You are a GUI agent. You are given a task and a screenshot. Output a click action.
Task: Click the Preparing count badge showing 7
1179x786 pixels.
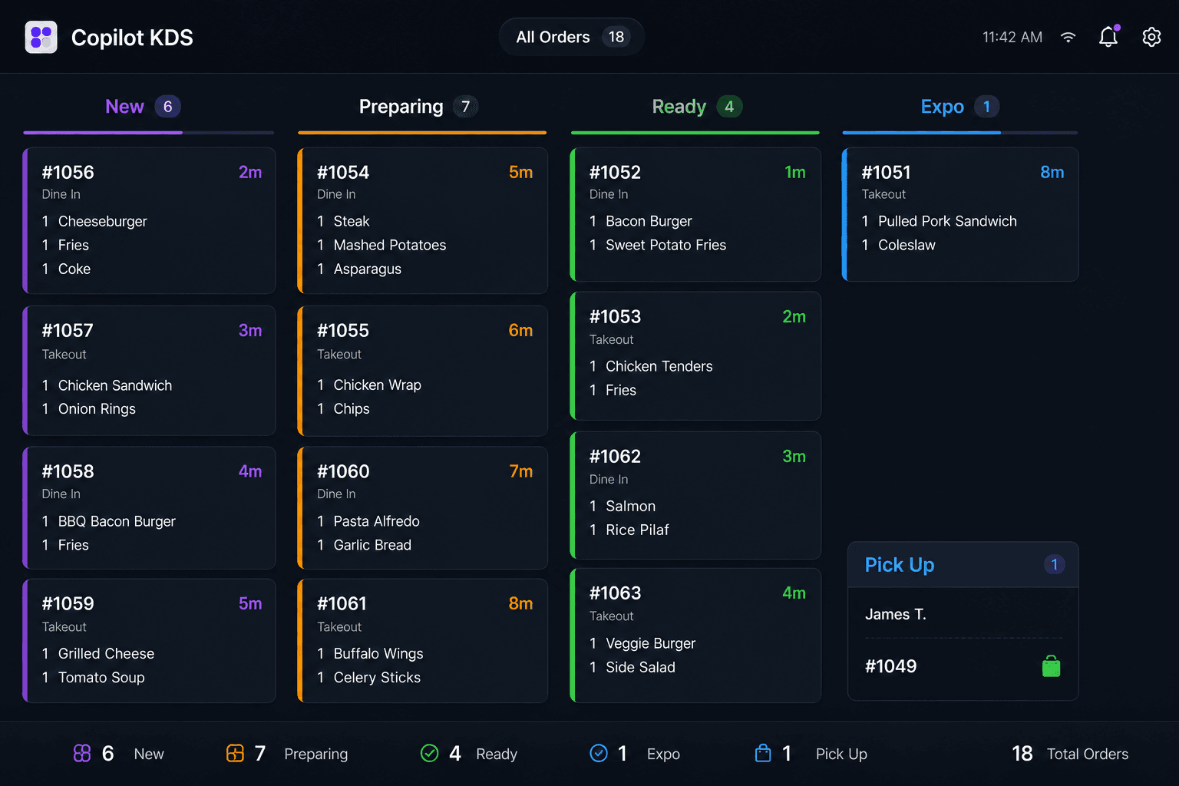point(465,107)
